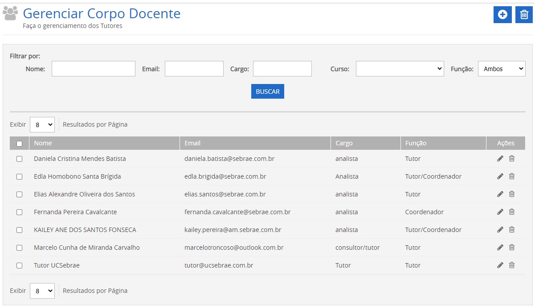Screen dimensions: 535x308
Task: Focus the Nome filter text field
Action: pos(93,69)
